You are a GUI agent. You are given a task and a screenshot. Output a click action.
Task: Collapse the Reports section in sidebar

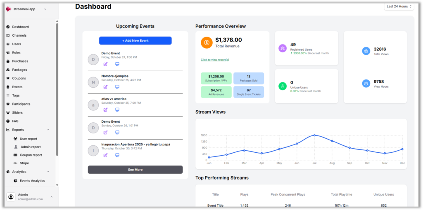tap(48, 130)
